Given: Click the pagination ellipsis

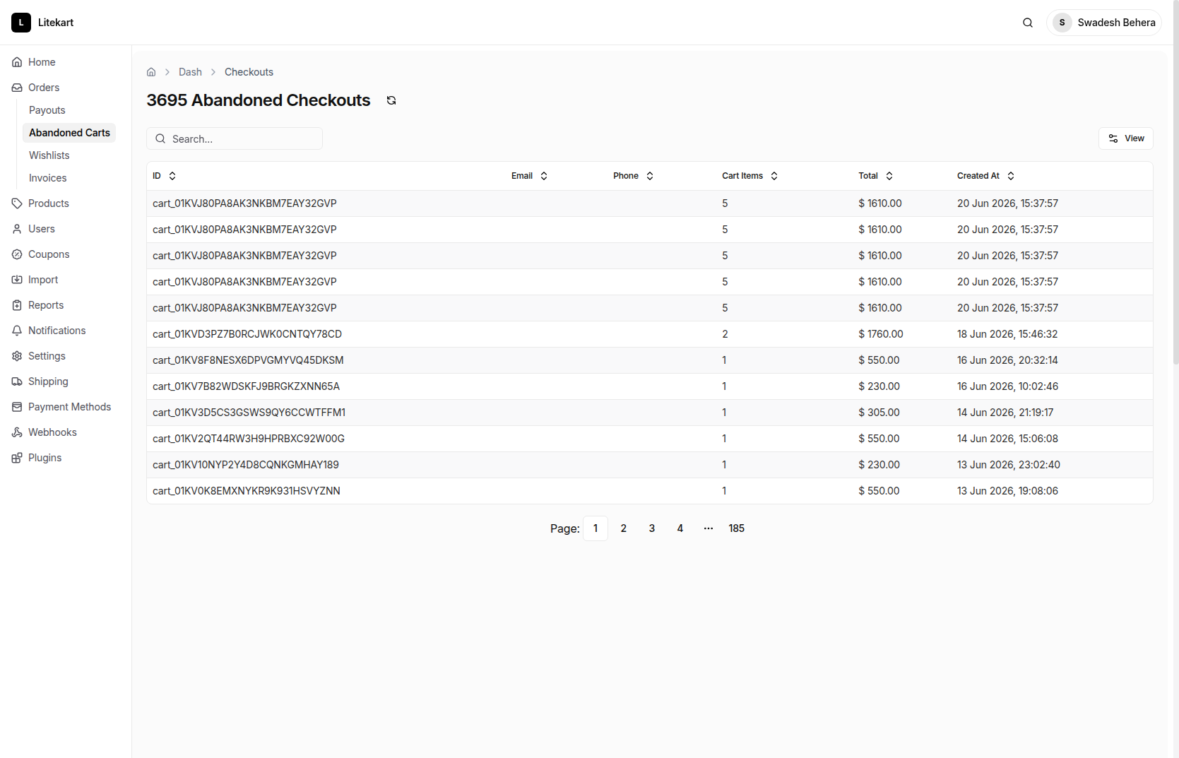Looking at the screenshot, I should pos(709,528).
